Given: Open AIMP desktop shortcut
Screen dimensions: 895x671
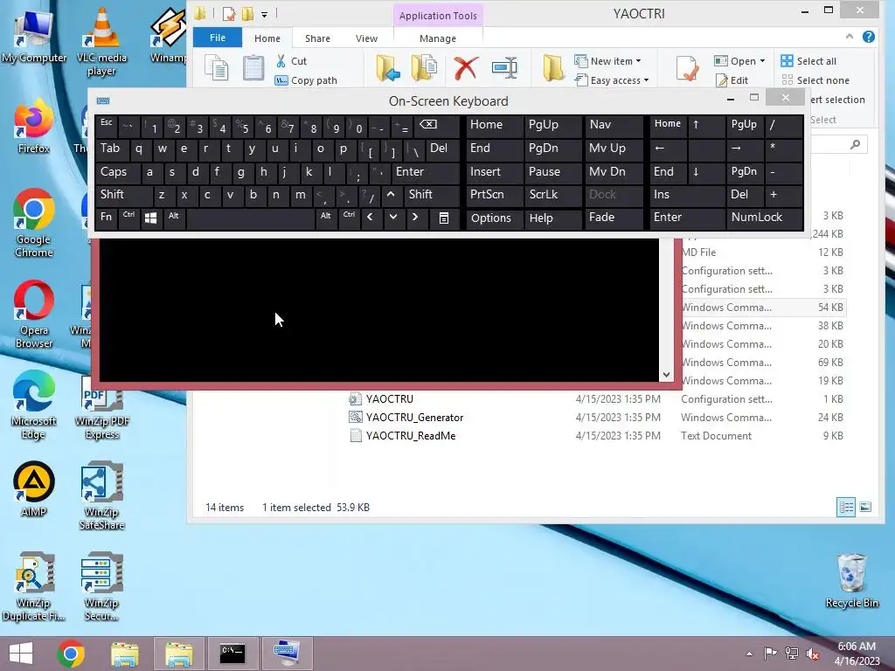Looking at the screenshot, I should [x=34, y=489].
